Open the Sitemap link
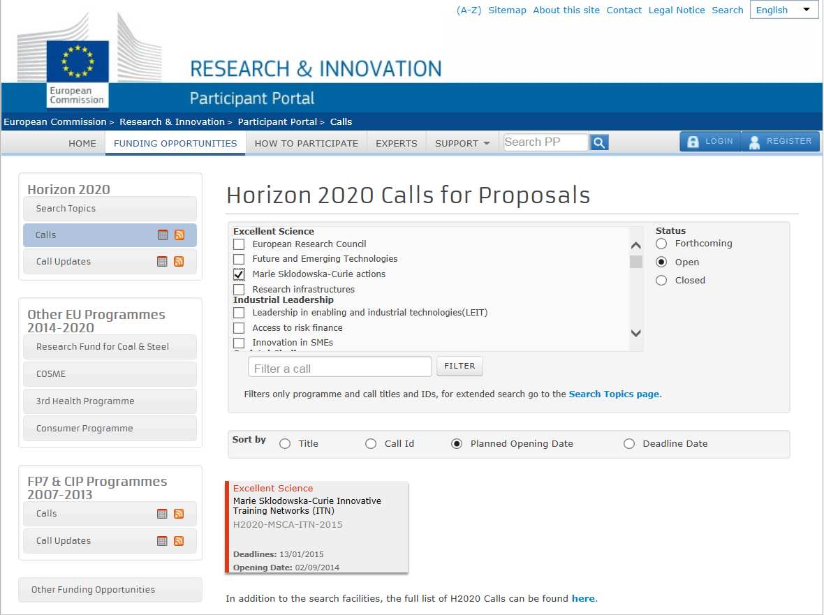Image resolution: width=824 pixels, height=615 pixels. click(507, 10)
